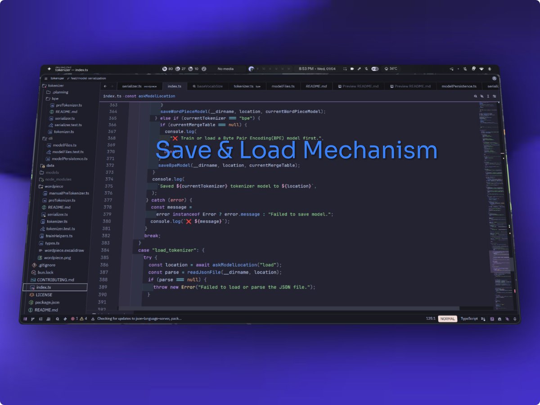Expand the .planning folder
Screen dimensions: 540x405
coord(57,92)
